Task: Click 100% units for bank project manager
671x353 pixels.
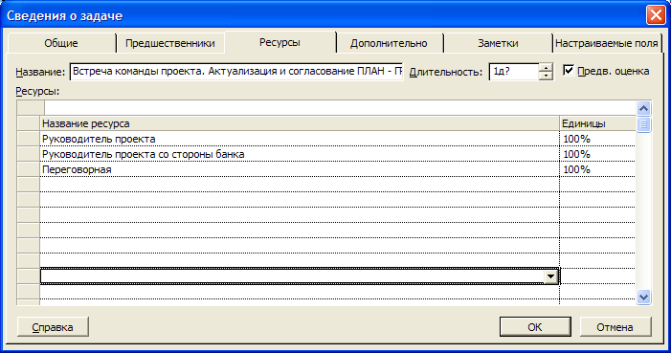Action: 597,154
